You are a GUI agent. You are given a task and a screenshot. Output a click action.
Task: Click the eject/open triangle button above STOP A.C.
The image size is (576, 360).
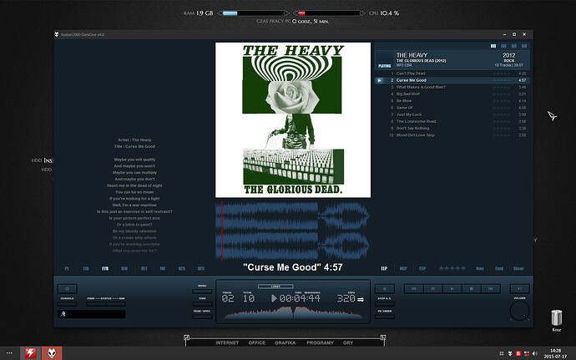point(385,289)
